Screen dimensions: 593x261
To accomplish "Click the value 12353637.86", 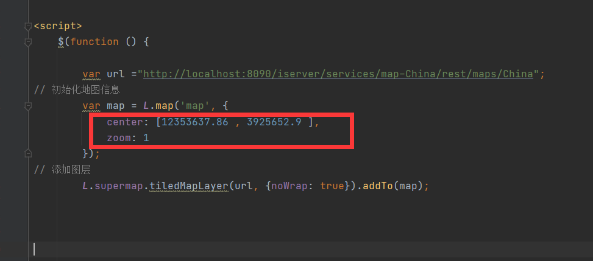I will tap(195, 122).
